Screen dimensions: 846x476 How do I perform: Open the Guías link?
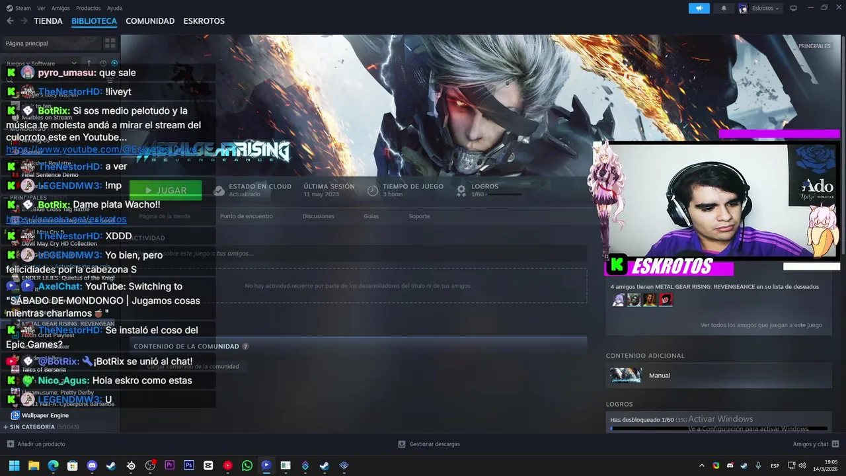pyautogui.click(x=371, y=216)
